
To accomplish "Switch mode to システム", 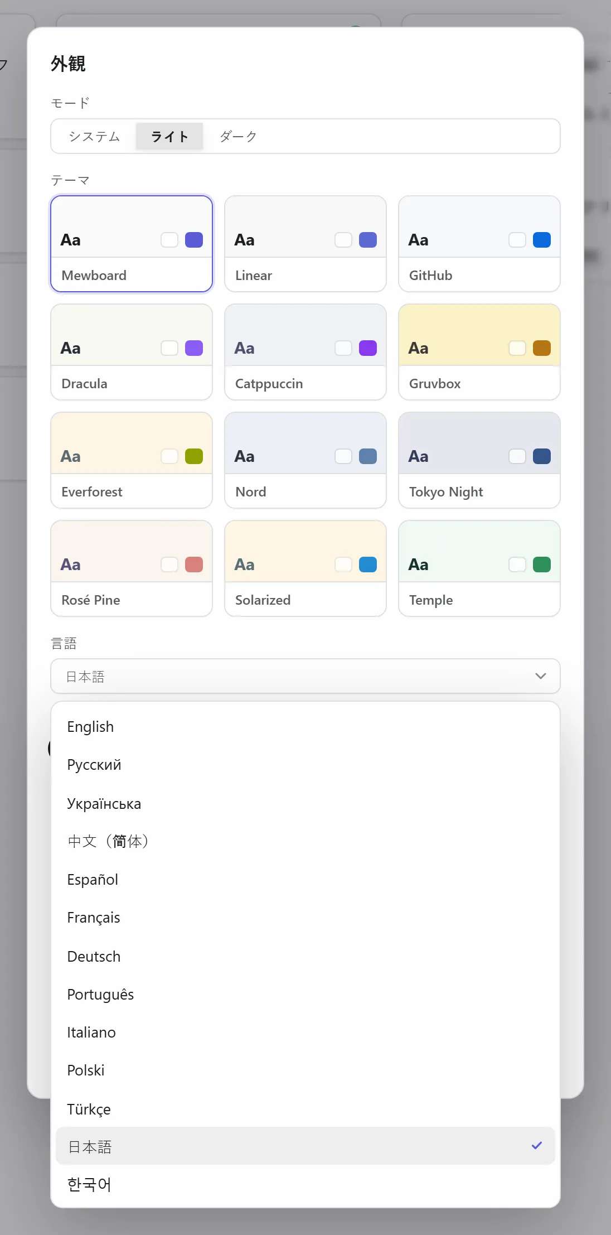I will coord(95,137).
